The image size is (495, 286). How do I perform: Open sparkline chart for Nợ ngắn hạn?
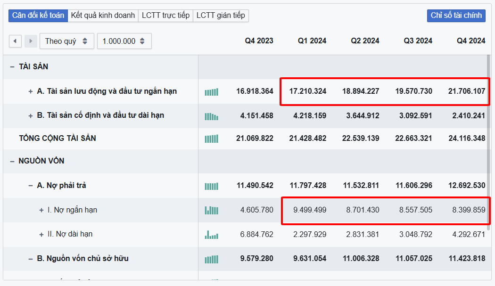click(x=211, y=210)
